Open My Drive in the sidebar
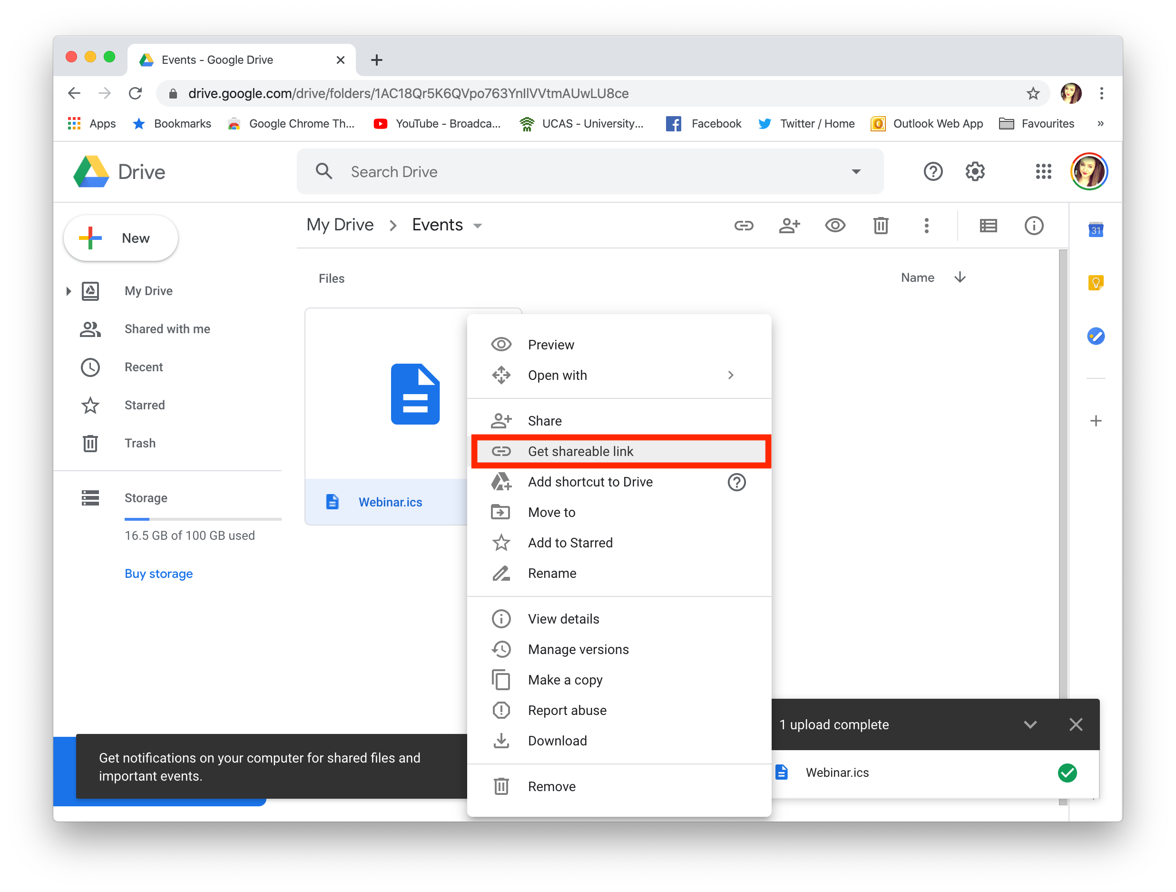This screenshot has width=1176, height=892. [148, 290]
